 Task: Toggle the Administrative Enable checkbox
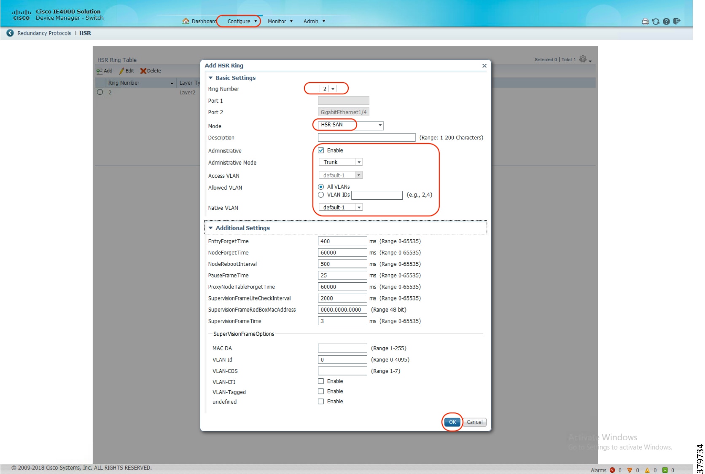pyautogui.click(x=321, y=150)
